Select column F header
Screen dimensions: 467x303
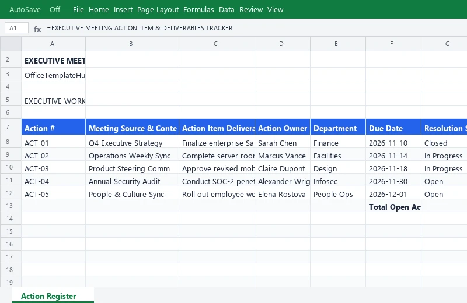(x=393, y=44)
